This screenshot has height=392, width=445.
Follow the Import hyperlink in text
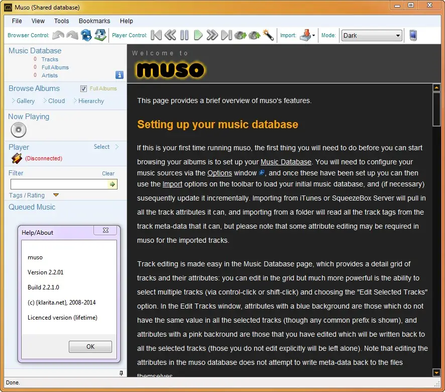click(x=172, y=184)
